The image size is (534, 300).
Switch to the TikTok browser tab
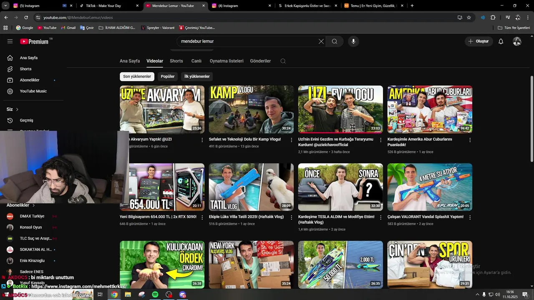click(x=109, y=6)
